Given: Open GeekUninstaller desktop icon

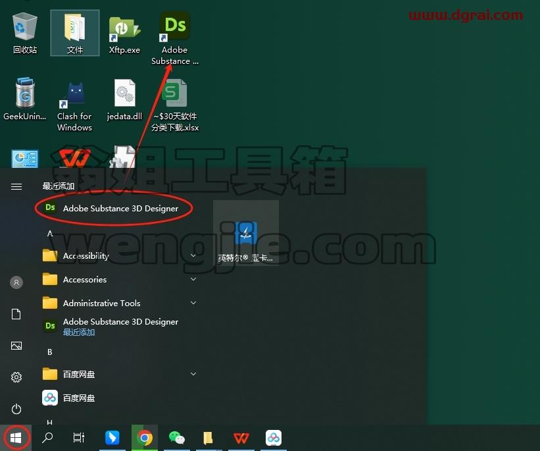Looking at the screenshot, I should 25,99.
